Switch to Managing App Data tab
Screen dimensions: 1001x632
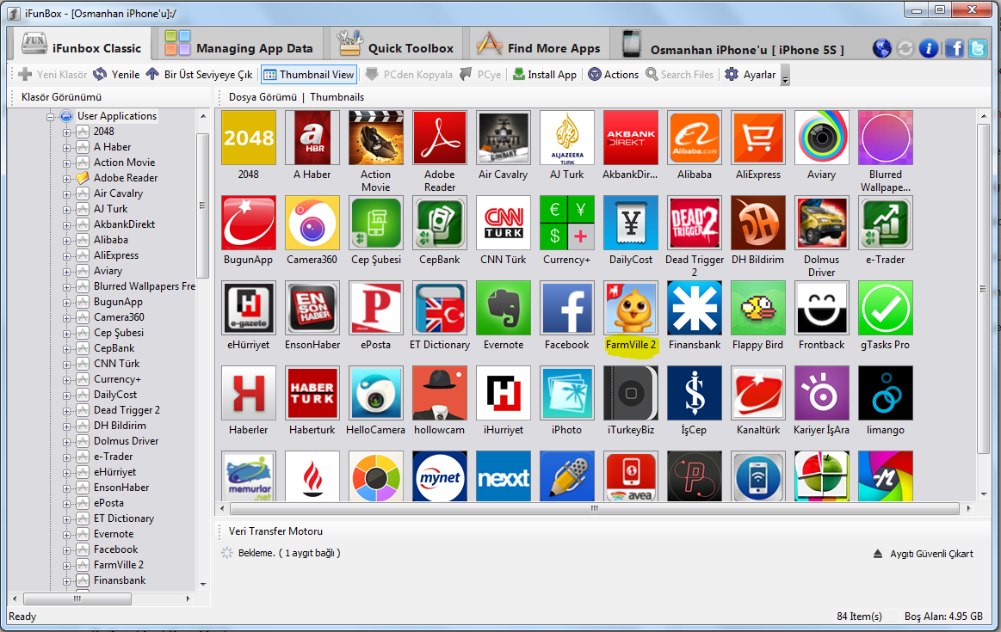point(238,45)
